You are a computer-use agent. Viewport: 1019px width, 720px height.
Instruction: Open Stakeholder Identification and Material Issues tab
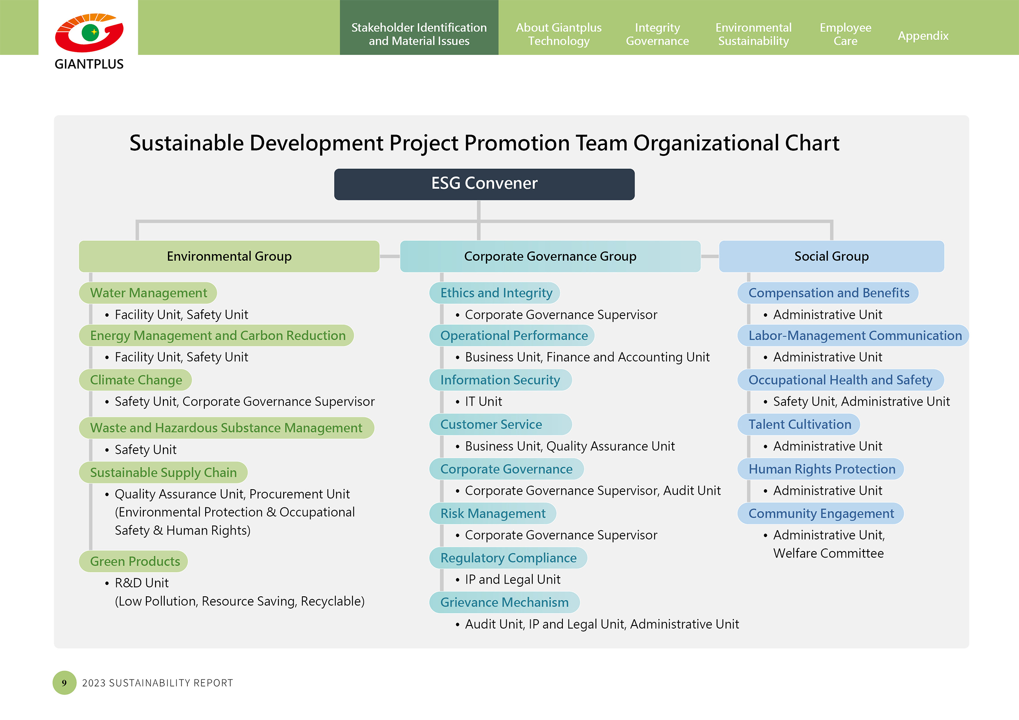point(419,34)
